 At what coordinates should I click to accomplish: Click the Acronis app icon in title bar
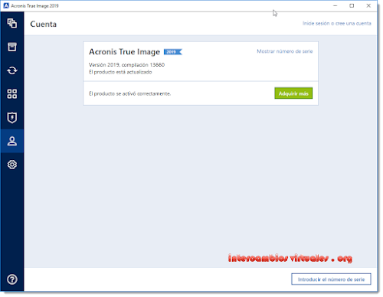pos(6,5)
